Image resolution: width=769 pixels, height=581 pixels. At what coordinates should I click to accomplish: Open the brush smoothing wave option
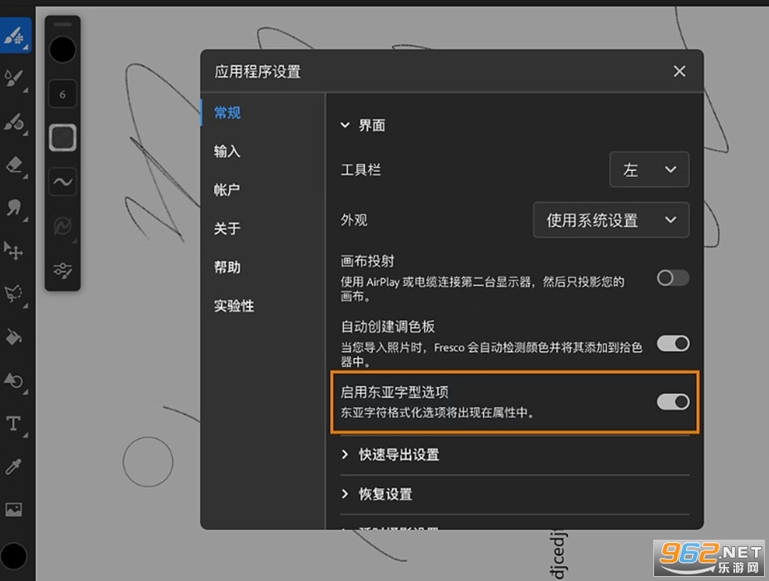click(63, 182)
